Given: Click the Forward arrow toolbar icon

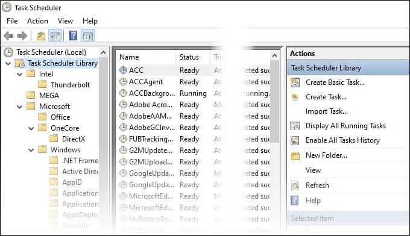Looking at the screenshot, I should (x=22, y=36).
